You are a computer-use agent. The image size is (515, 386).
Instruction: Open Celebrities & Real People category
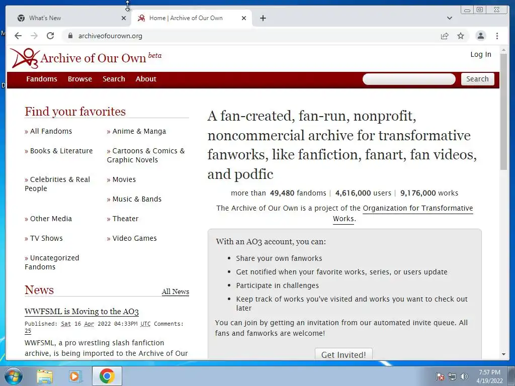(x=57, y=184)
